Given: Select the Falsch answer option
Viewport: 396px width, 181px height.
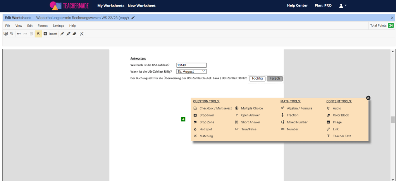Looking at the screenshot, I should 275,79.
